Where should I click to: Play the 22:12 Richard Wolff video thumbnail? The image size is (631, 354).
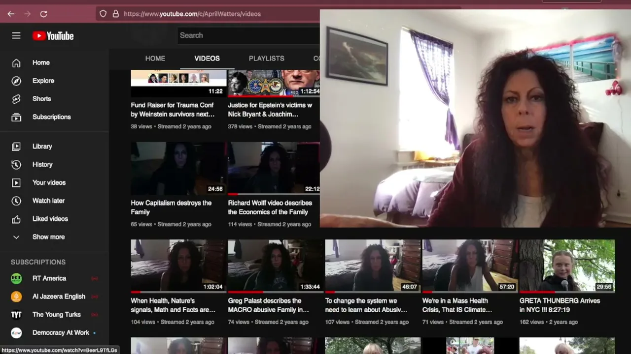[x=274, y=168]
